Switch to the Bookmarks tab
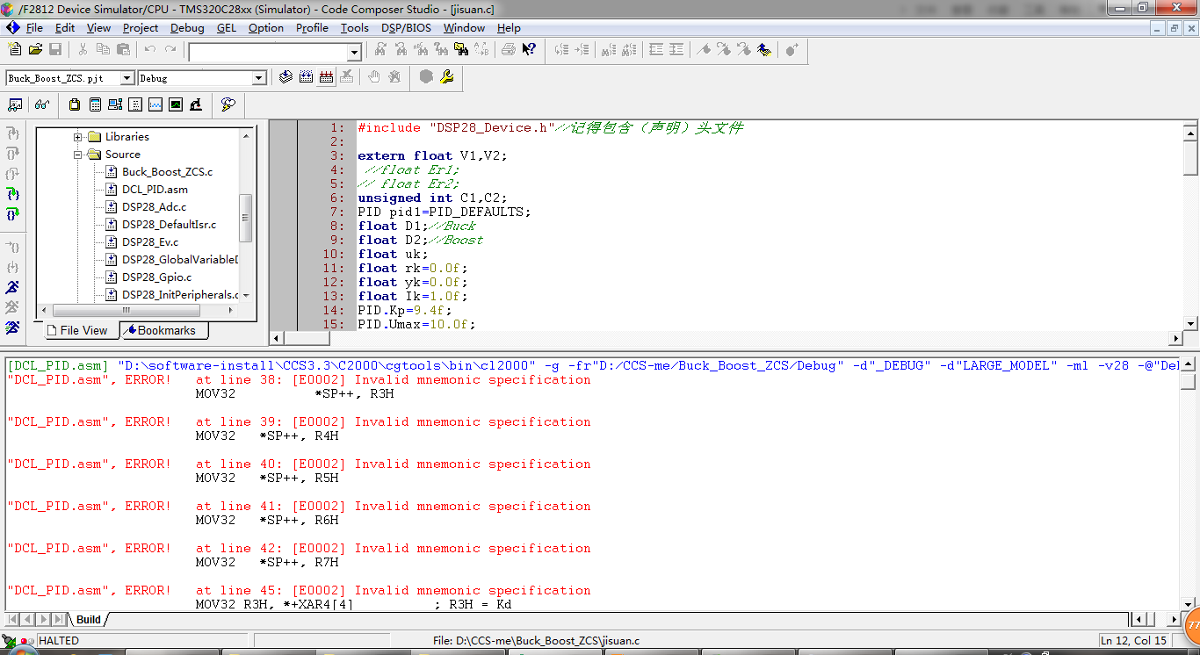 click(x=164, y=331)
